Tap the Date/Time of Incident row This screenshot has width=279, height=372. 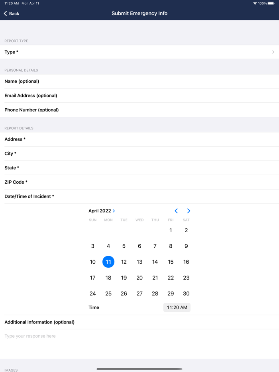pyautogui.click(x=139, y=196)
